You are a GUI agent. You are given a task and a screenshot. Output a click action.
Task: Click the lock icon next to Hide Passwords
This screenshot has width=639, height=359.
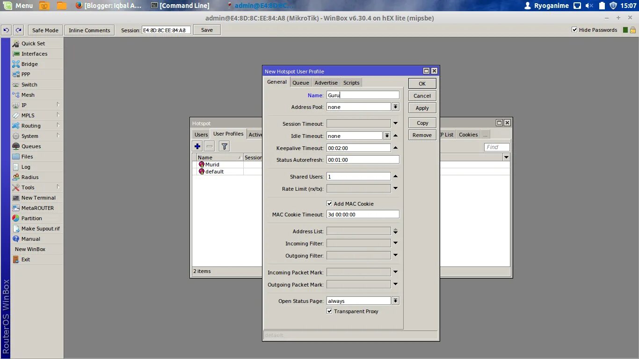click(x=632, y=30)
